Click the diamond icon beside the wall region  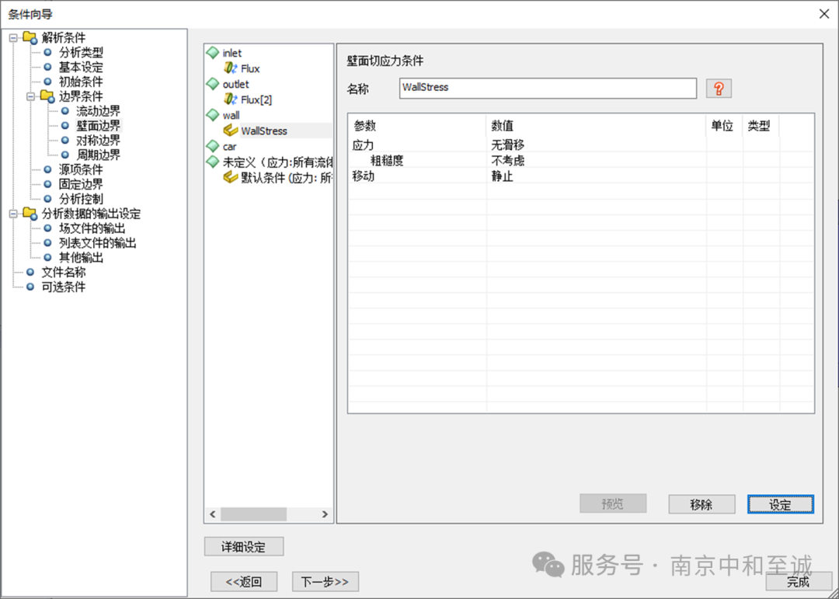[x=213, y=114]
